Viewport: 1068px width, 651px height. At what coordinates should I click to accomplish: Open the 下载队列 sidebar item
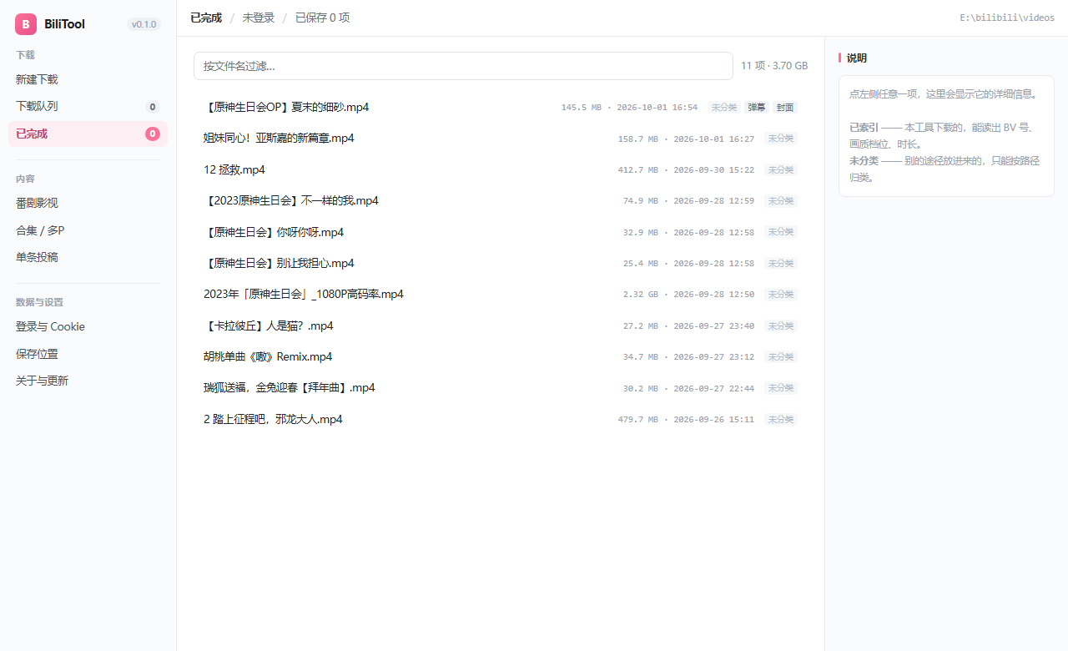[88, 106]
